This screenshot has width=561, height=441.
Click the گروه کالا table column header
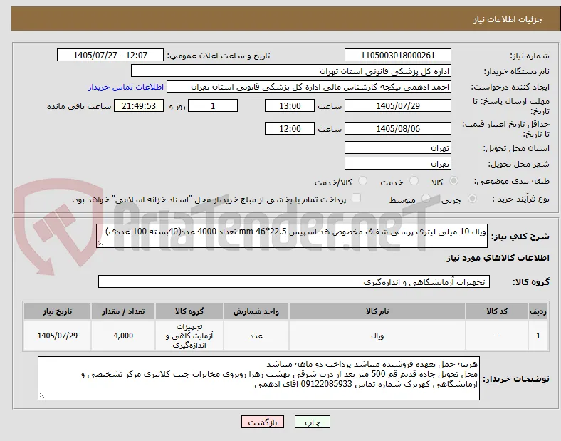click(x=189, y=311)
